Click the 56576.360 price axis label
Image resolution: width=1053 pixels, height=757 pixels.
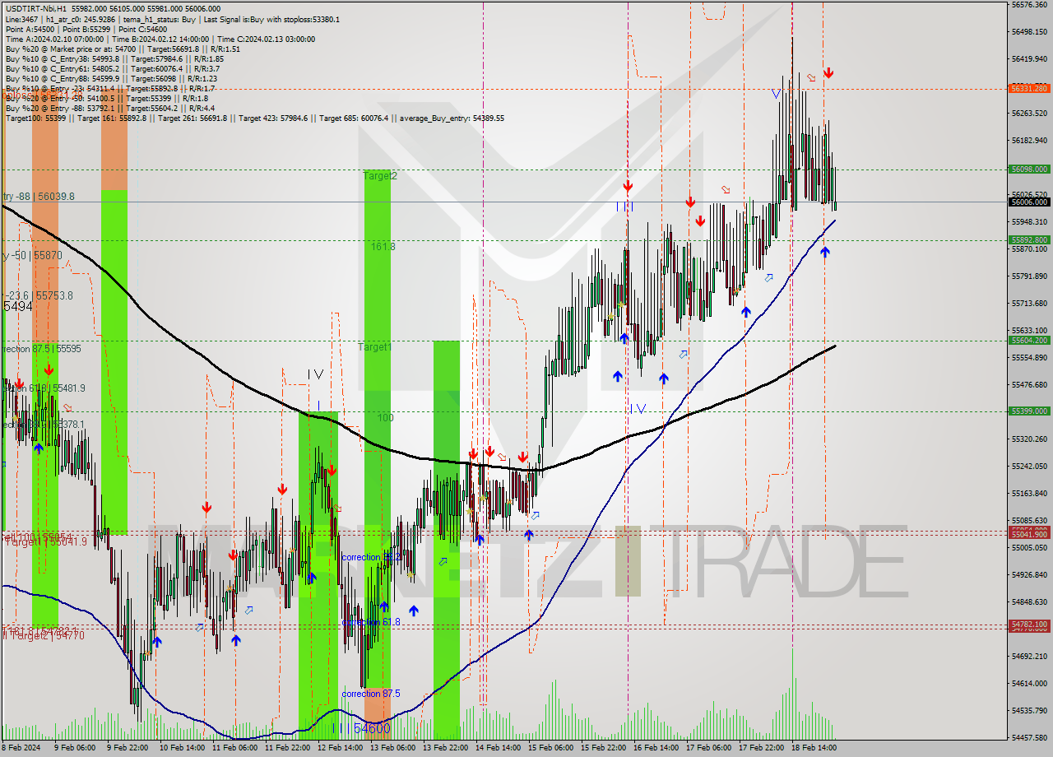point(1029,5)
